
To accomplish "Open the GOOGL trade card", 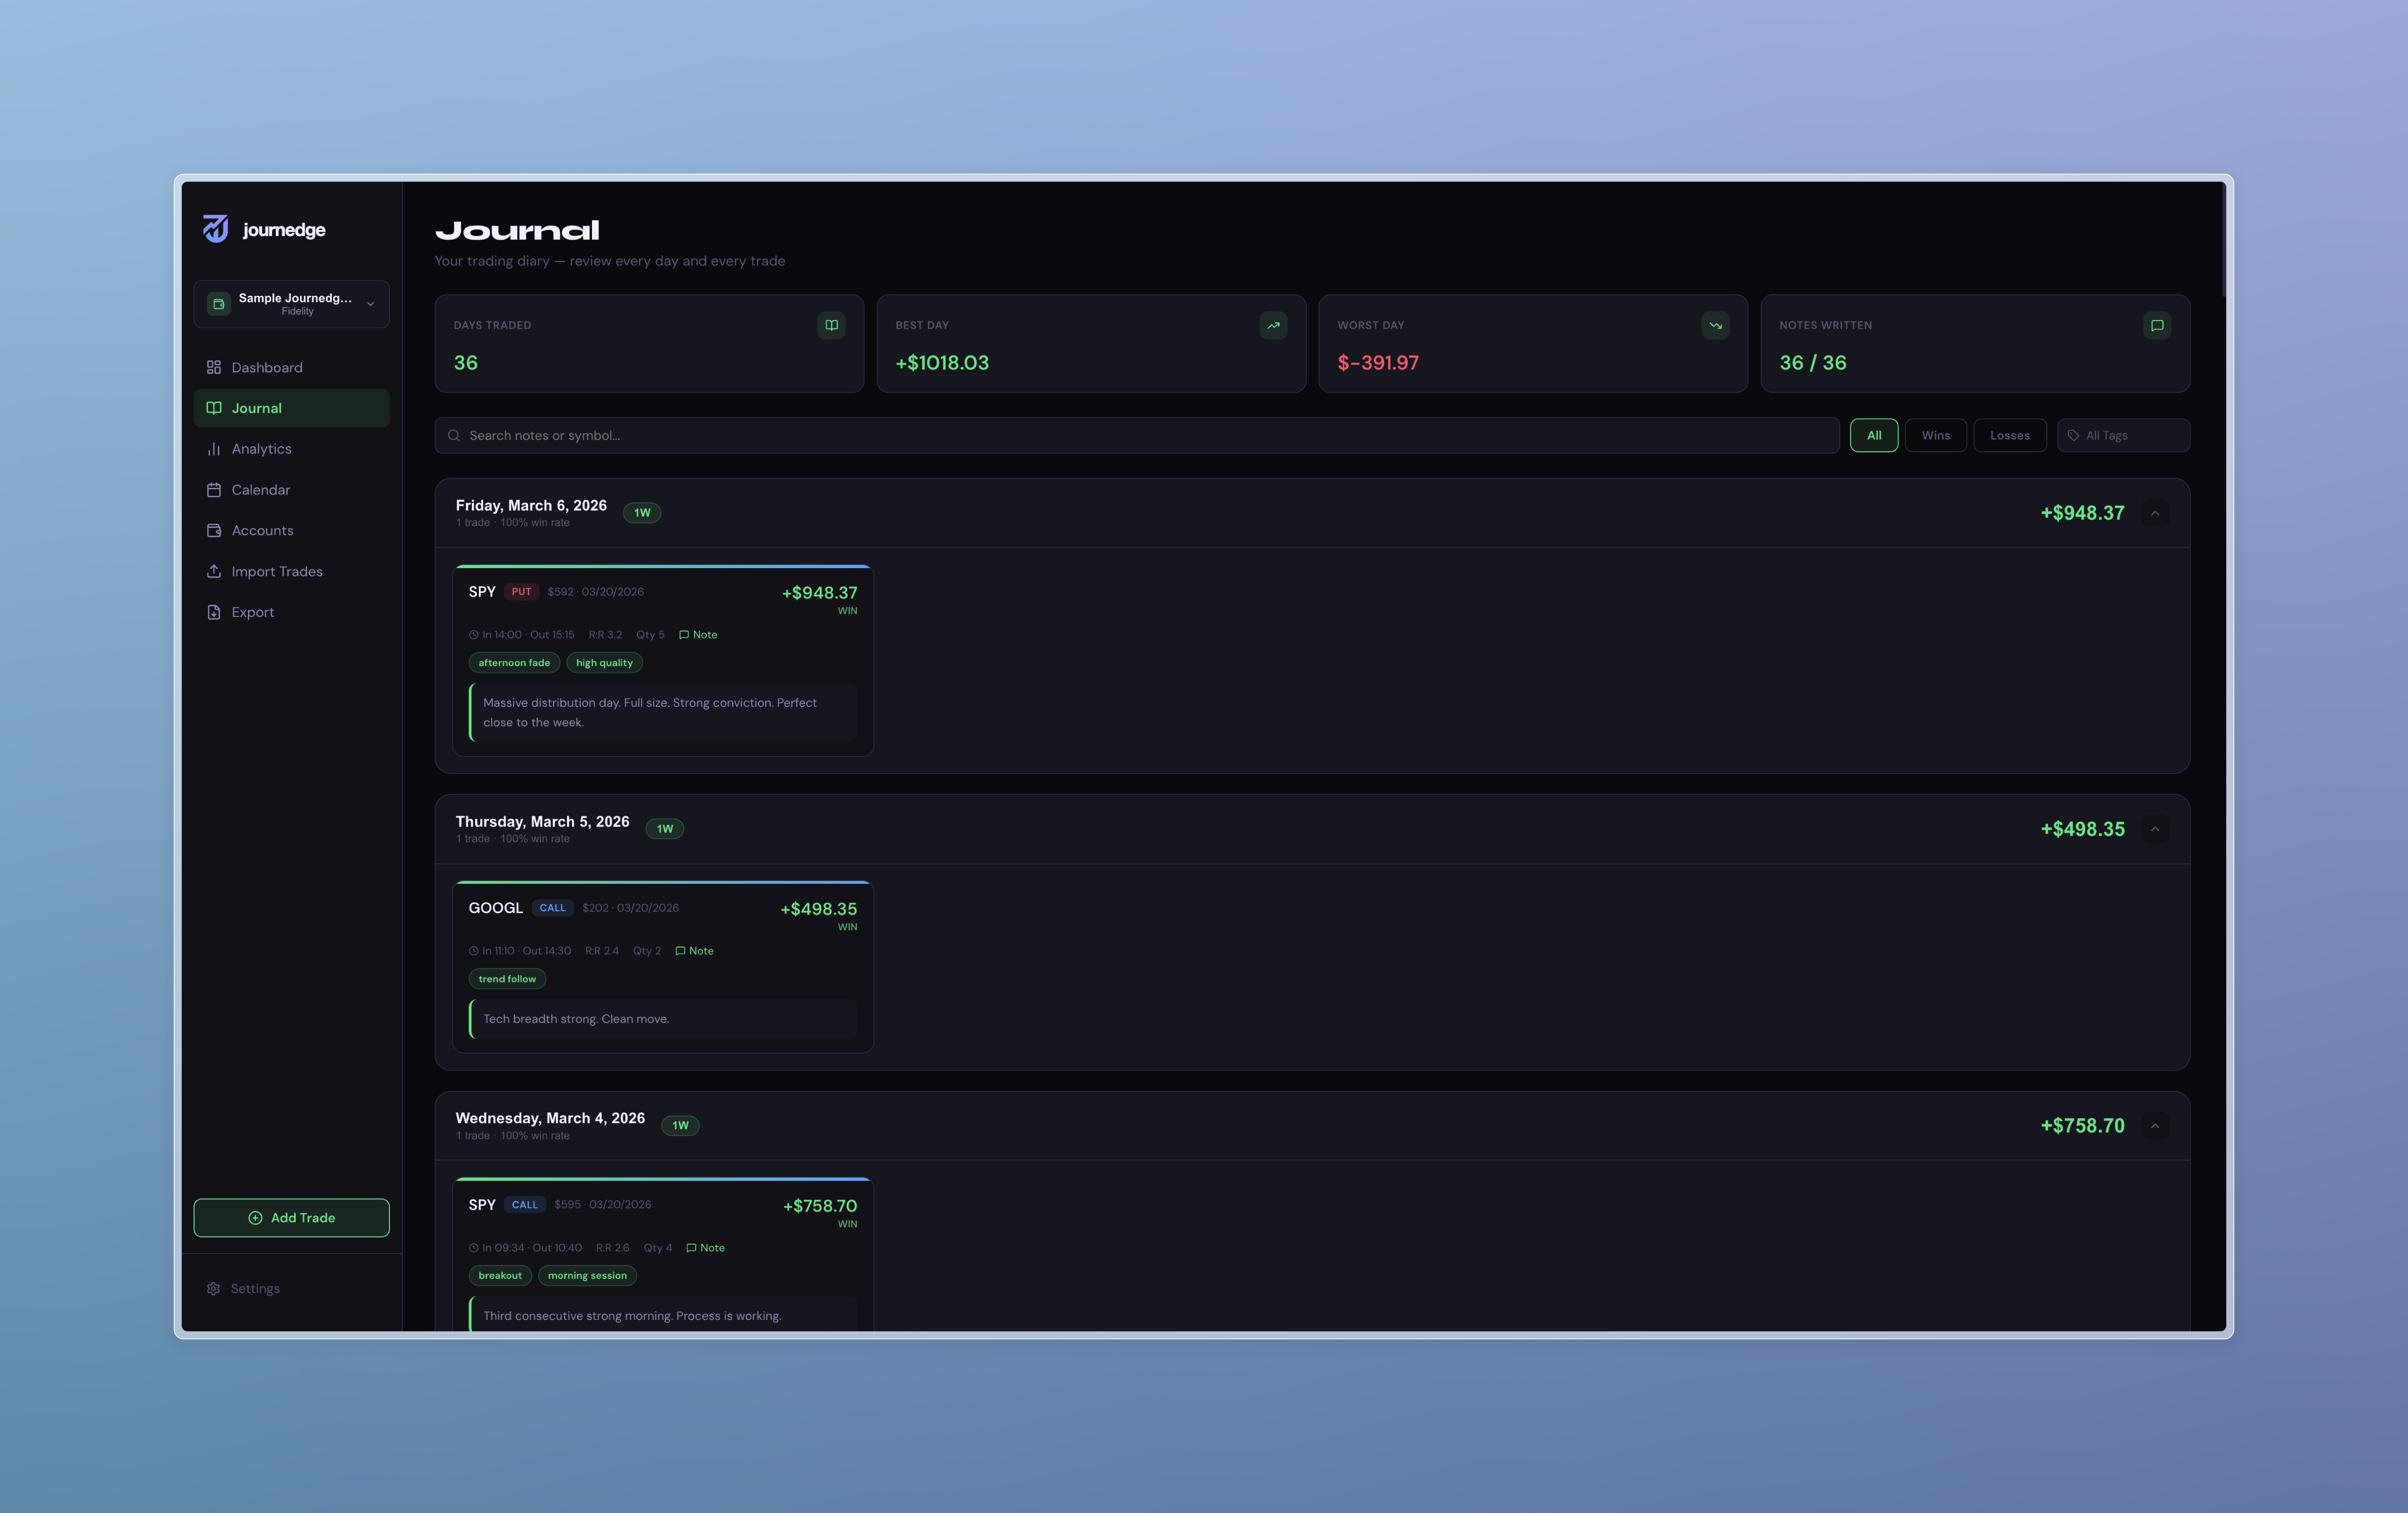I will (663, 967).
